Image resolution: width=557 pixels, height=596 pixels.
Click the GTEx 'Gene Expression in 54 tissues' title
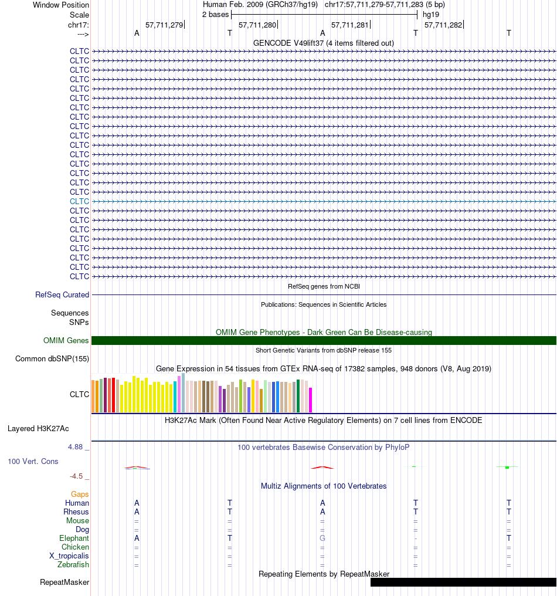click(x=323, y=369)
